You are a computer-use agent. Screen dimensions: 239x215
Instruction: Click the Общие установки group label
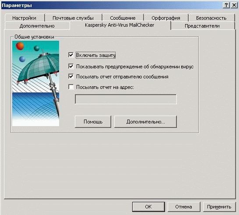click(34, 37)
